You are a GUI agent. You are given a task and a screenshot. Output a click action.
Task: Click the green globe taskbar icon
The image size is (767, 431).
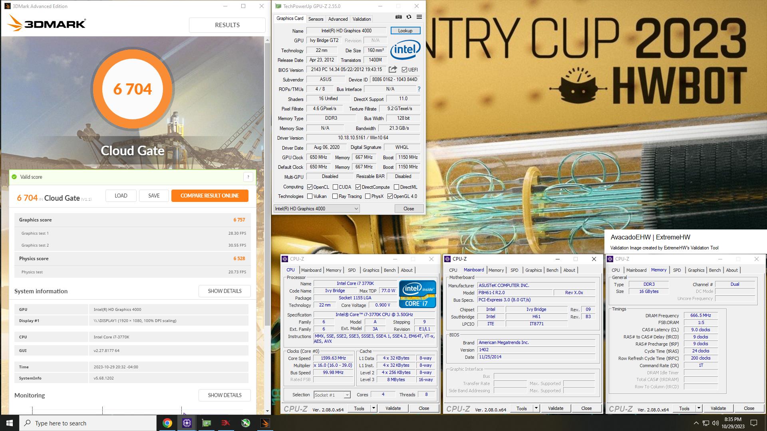[246, 423]
